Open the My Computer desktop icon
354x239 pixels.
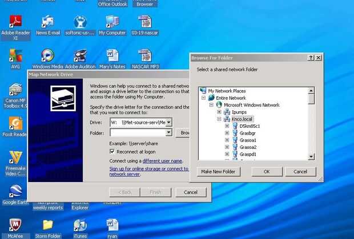112,22
